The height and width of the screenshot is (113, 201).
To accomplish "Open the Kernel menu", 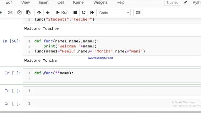I will click(x=79, y=3).
